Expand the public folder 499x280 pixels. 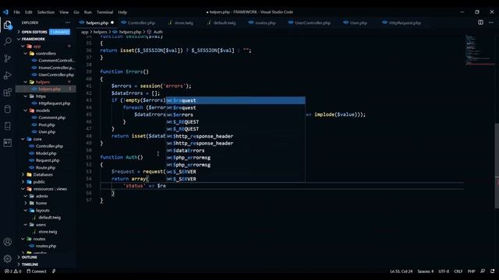[39, 182]
